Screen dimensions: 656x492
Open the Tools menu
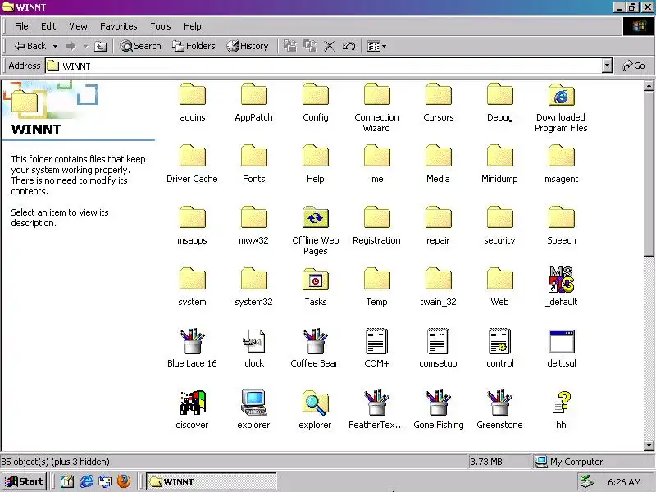(x=161, y=26)
